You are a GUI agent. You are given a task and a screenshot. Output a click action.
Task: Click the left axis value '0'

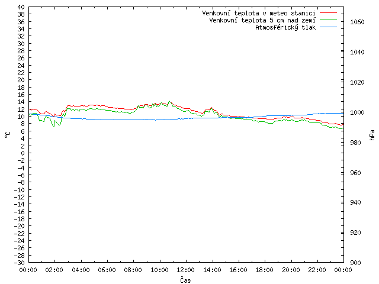click(x=23, y=153)
